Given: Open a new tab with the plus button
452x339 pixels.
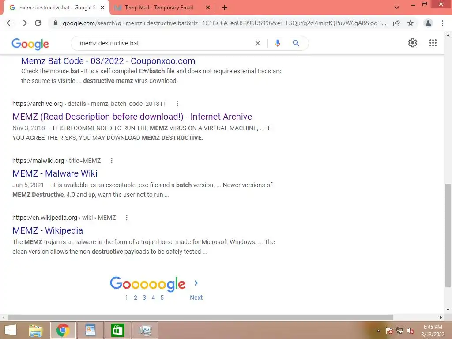Looking at the screenshot, I should point(225,8).
